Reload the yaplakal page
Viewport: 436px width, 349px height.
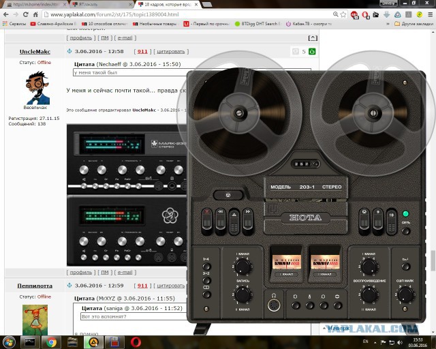point(26,14)
